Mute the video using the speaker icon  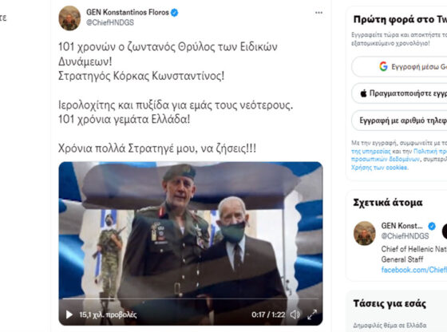pyautogui.click(x=295, y=314)
